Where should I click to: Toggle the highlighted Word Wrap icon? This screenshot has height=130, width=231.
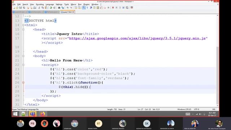(84, 8)
